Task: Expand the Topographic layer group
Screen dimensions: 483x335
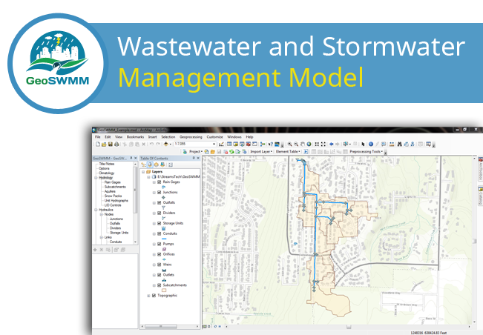Action: point(148,296)
